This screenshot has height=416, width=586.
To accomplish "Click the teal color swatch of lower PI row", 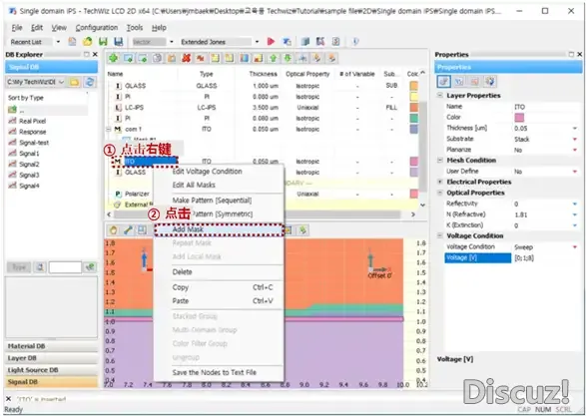I will coord(413,119).
